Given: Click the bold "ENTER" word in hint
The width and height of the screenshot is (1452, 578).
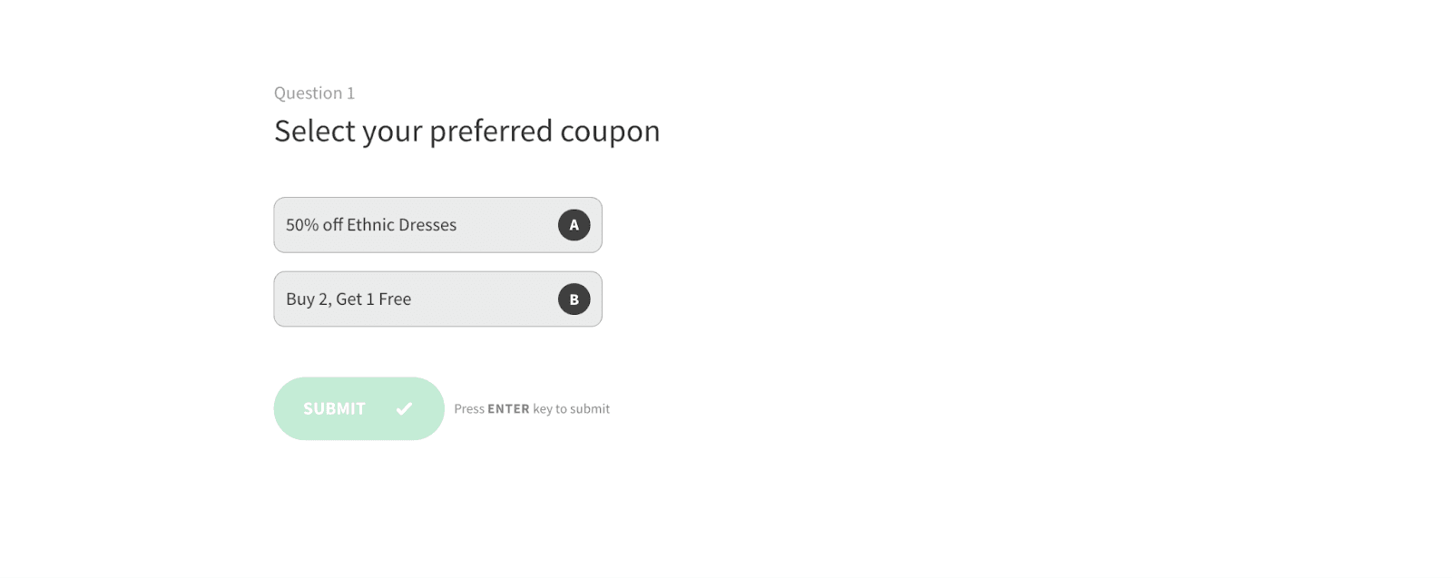Looking at the screenshot, I should [508, 409].
